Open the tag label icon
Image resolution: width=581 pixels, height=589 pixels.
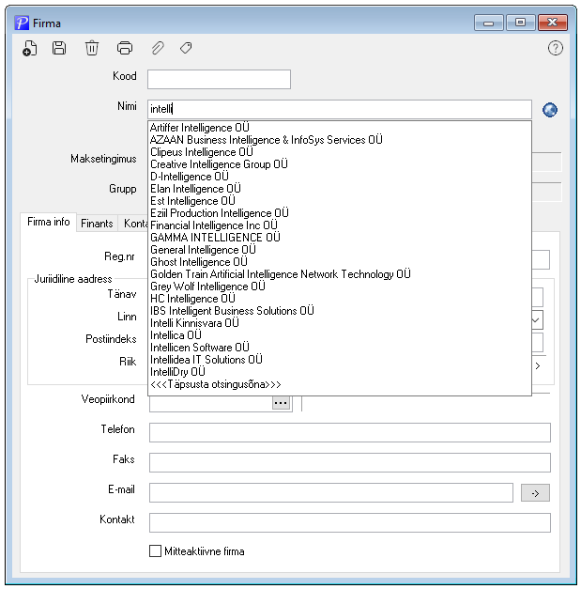pyautogui.click(x=186, y=48)
